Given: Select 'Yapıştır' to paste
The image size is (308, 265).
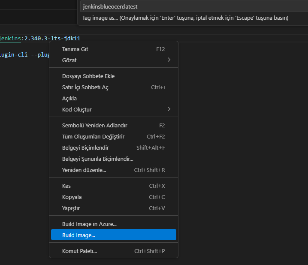Looking at the screenshot, I should (71, 208).
